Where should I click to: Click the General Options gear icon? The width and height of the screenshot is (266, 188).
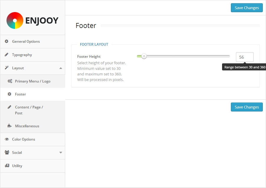(x=6, y=42)
